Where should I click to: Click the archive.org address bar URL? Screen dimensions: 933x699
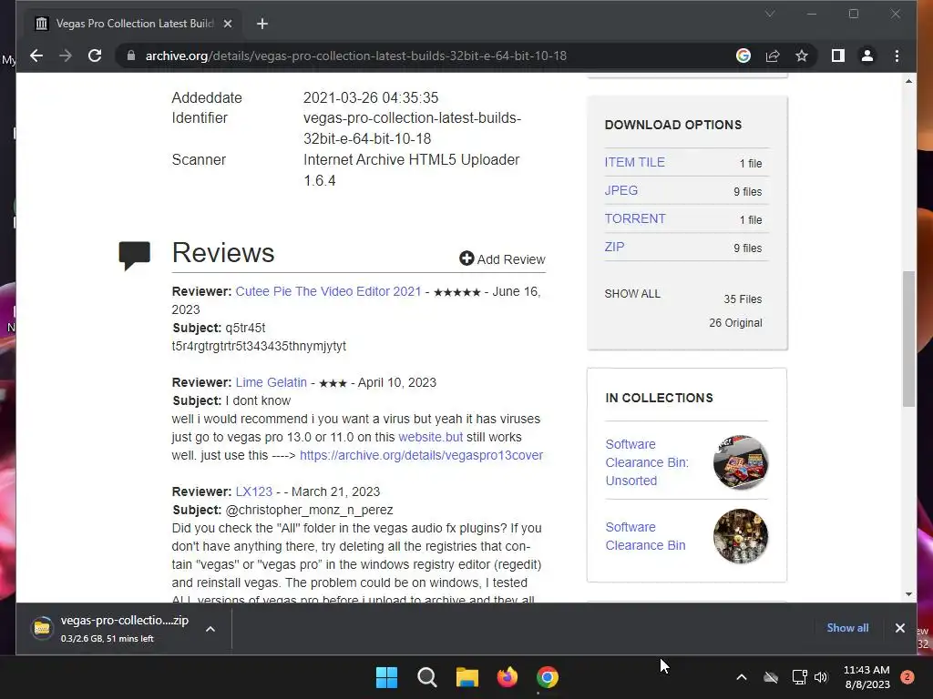pos(356,56)
